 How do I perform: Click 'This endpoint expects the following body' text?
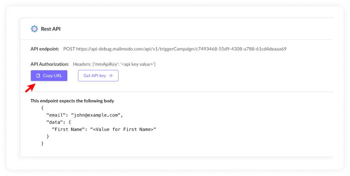coord(73,101)
